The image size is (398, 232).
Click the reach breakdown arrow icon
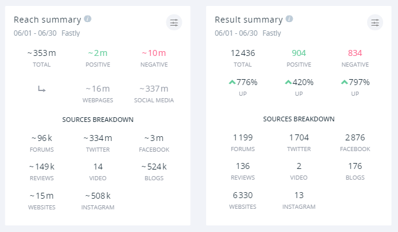click(x=42, y=89)
